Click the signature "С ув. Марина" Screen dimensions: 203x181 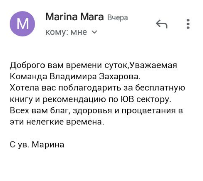37,145
